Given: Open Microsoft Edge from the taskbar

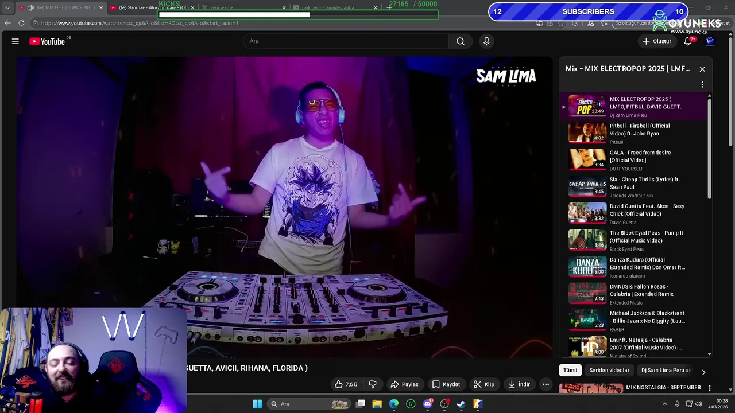Looking at the screenshot, I should click(394, 404).
